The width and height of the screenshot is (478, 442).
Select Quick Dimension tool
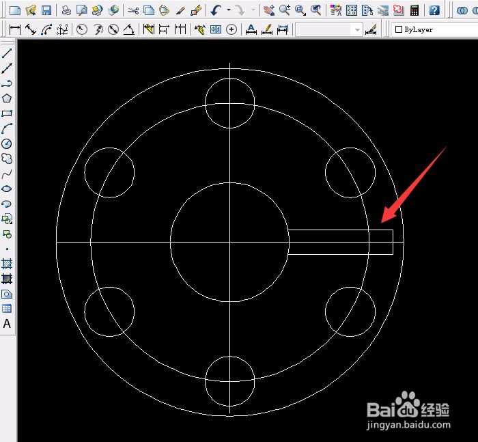[149, 29]
